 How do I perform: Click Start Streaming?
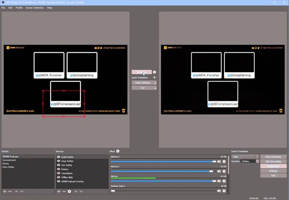tap(273, 157)
